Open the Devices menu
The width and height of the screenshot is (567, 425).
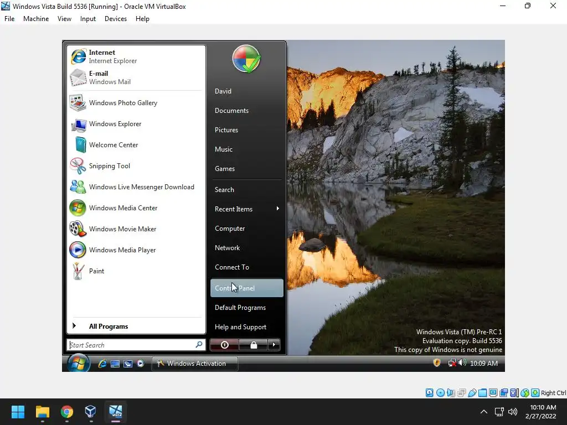[116, 19]
